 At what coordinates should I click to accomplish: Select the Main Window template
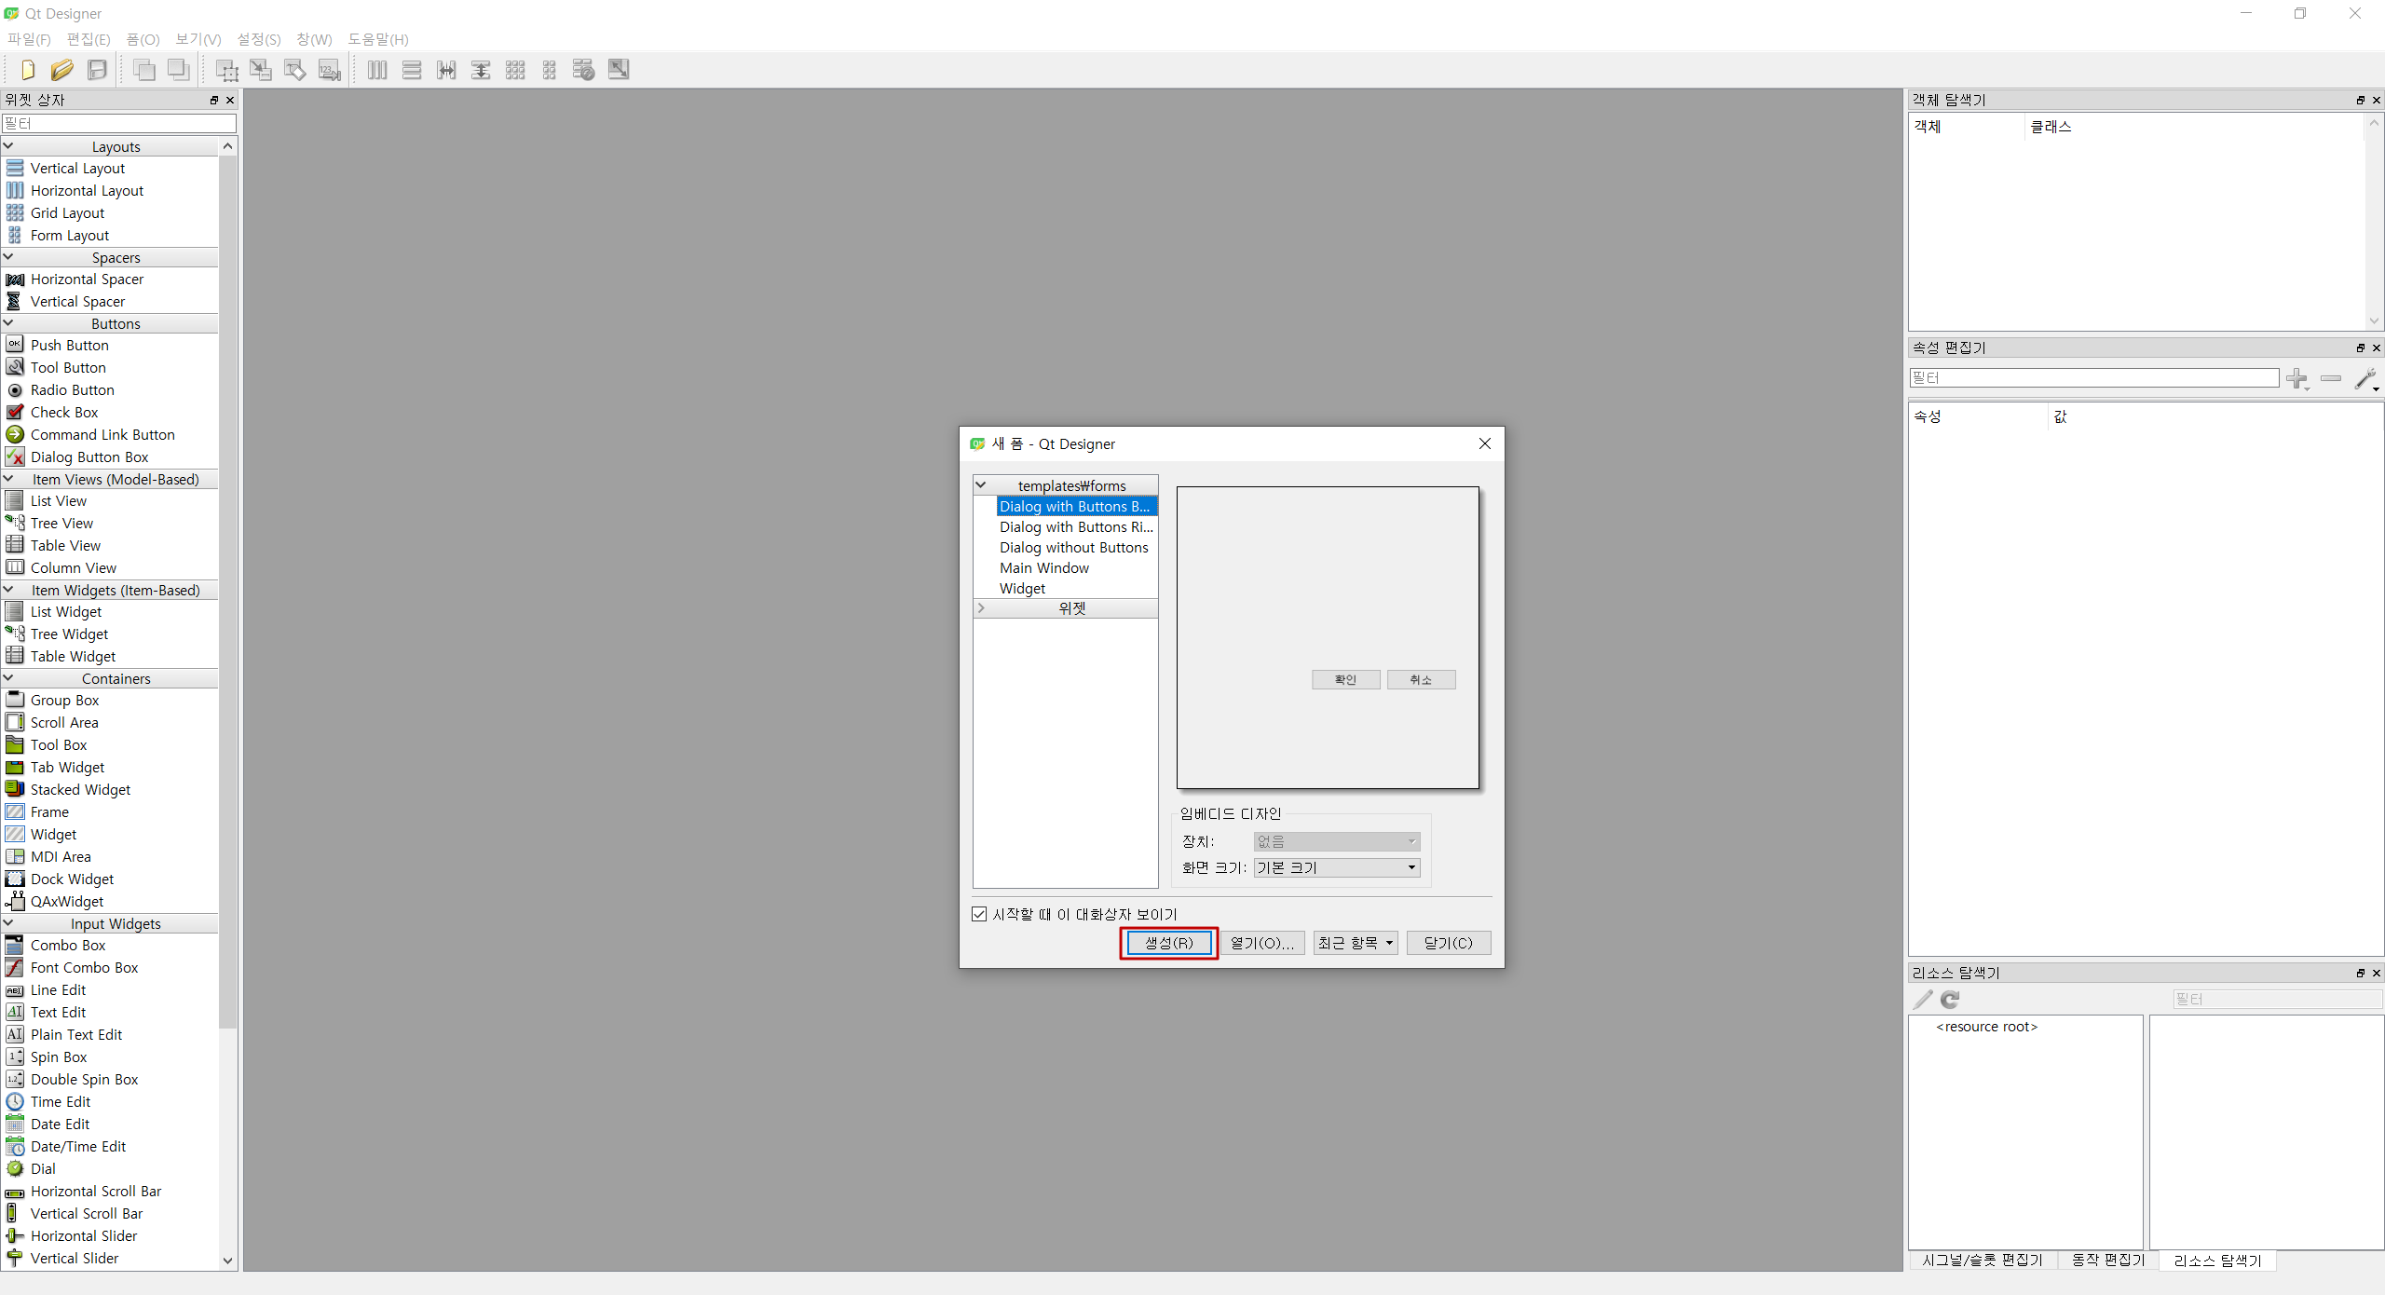[x=1043, y=568]
